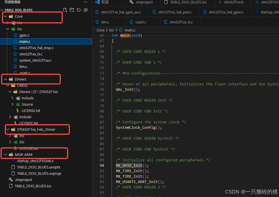Viewport: 279px width, 197px height.
Task: Switch to the tim.c editor tab
Action: pyautogui.click(x=105, y=22)
